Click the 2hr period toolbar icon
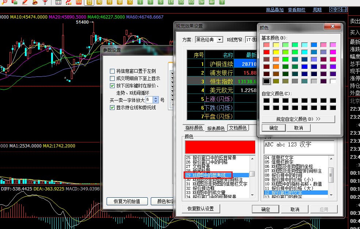The image size is (360, 229). pyautogui.click(x=202, y=2)
